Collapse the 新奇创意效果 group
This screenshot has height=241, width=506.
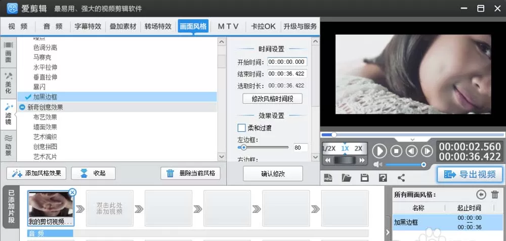[x=22, y=107]
